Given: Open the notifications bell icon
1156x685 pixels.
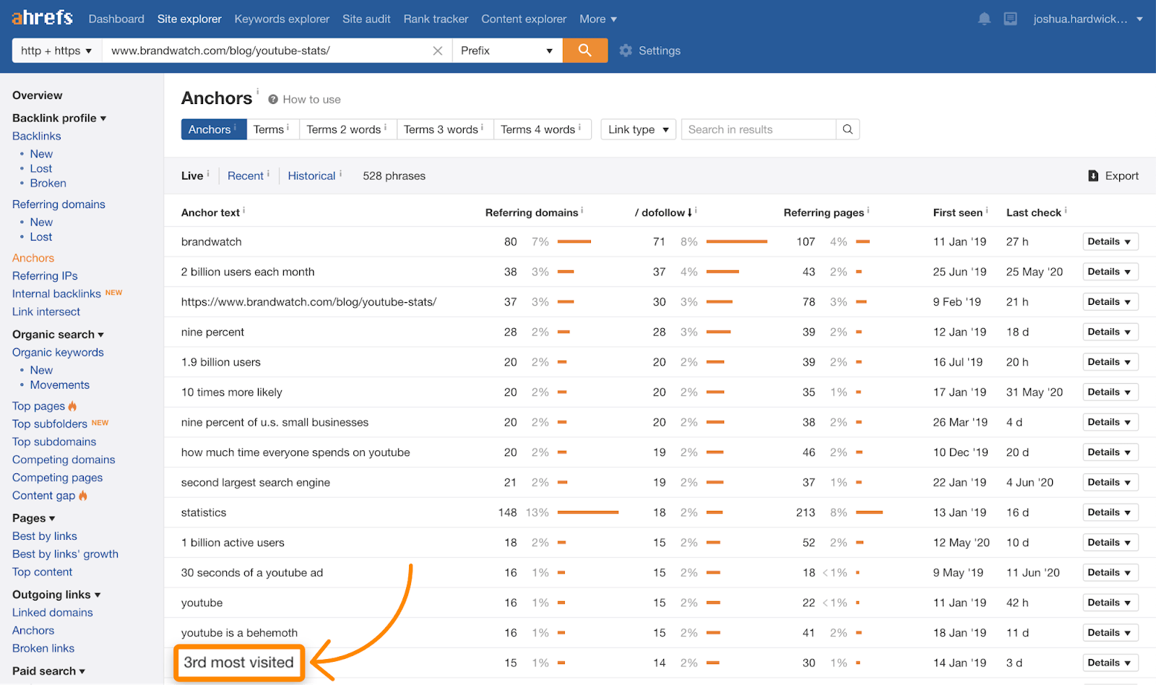Looking at the screenshot, I should pos(984,19).
